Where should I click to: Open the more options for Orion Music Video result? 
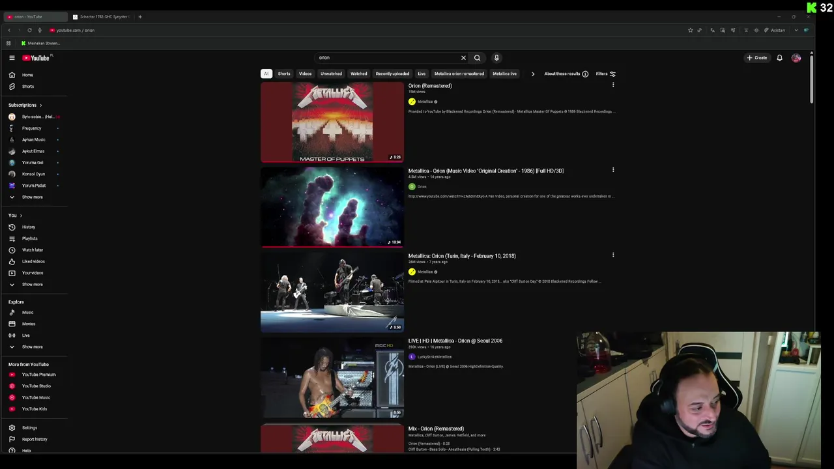click(613, 170)
